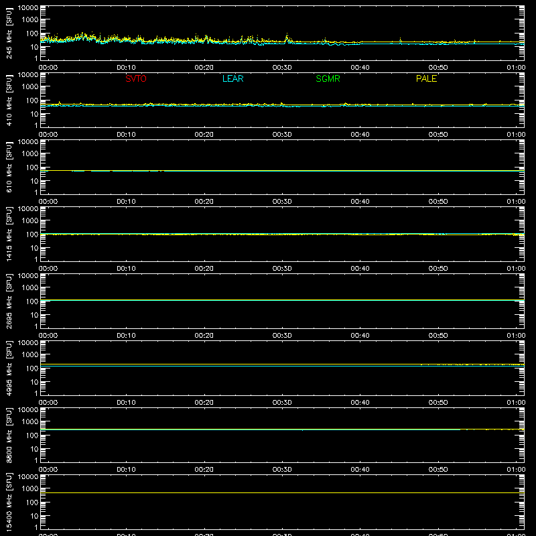Image resolution: width=536 pixels, height=536 pixels.
Task: Click the 10 y-axis value on 4995 MHz plot
Action: [x=34, y=382]
